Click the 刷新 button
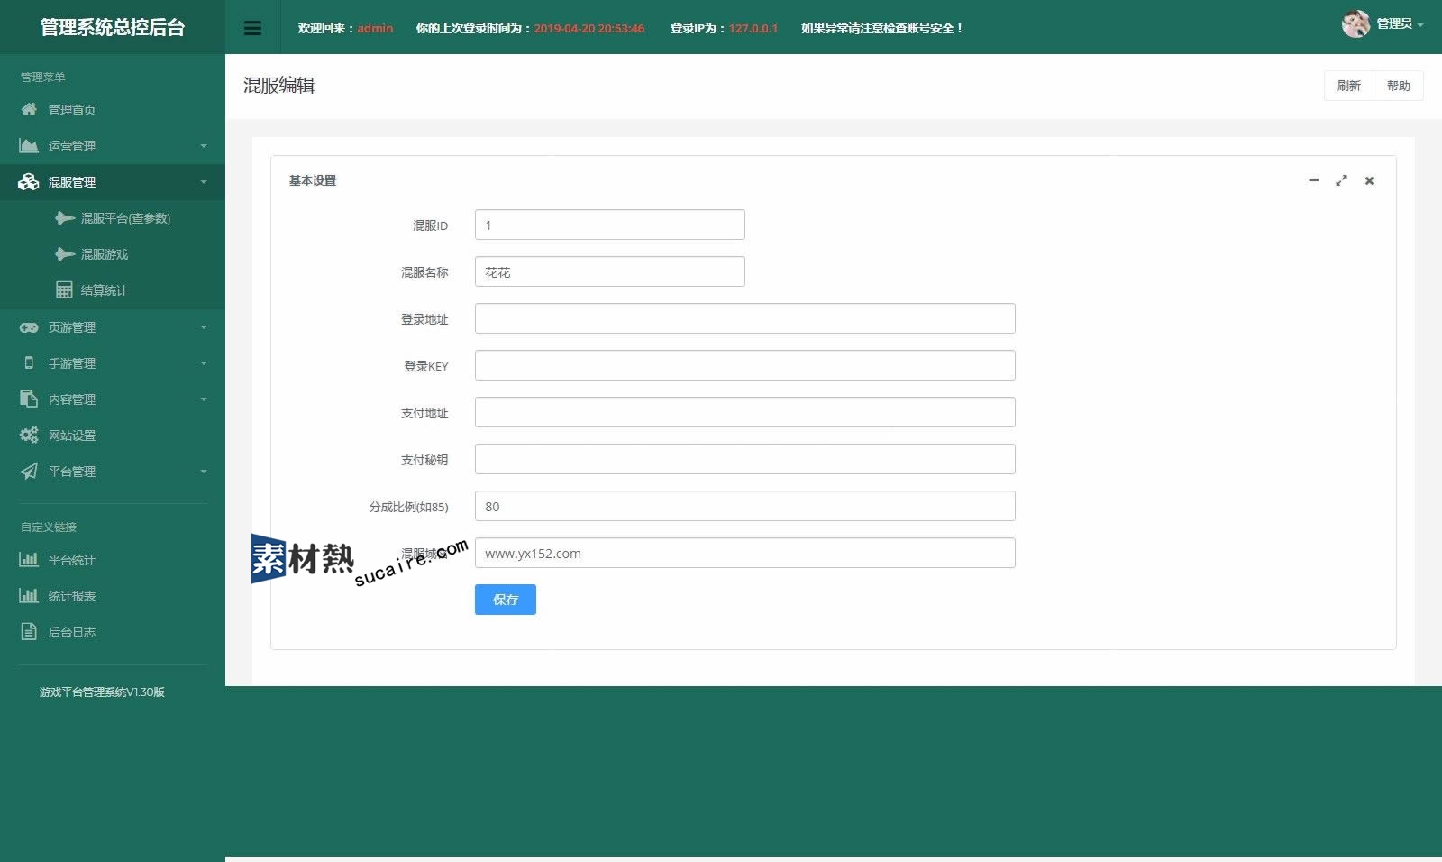The height and width of the screenshot is (862, 1442). click(1349, 86)
